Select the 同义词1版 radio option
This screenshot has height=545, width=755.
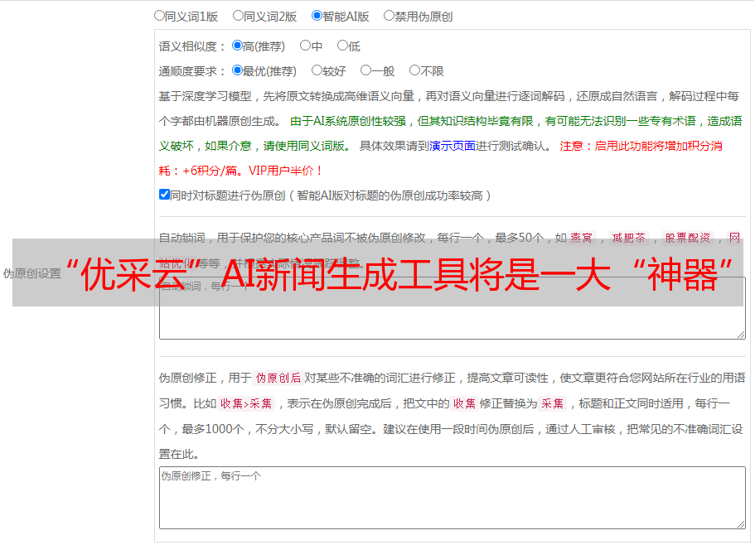coord(159,16)
